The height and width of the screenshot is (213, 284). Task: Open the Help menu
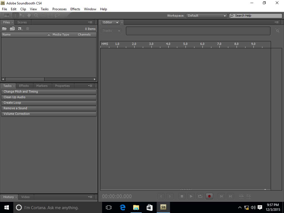coord(103,9)
